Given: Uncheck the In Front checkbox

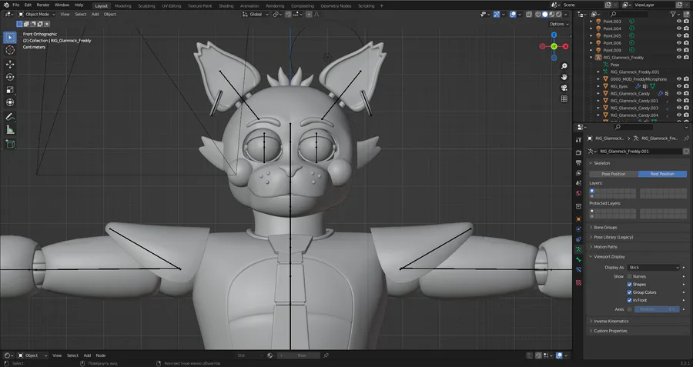Looking at the screenshot, I should tap(629, 300).
